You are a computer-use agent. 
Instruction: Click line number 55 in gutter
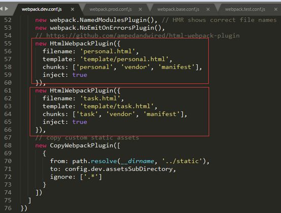point(8,43)
